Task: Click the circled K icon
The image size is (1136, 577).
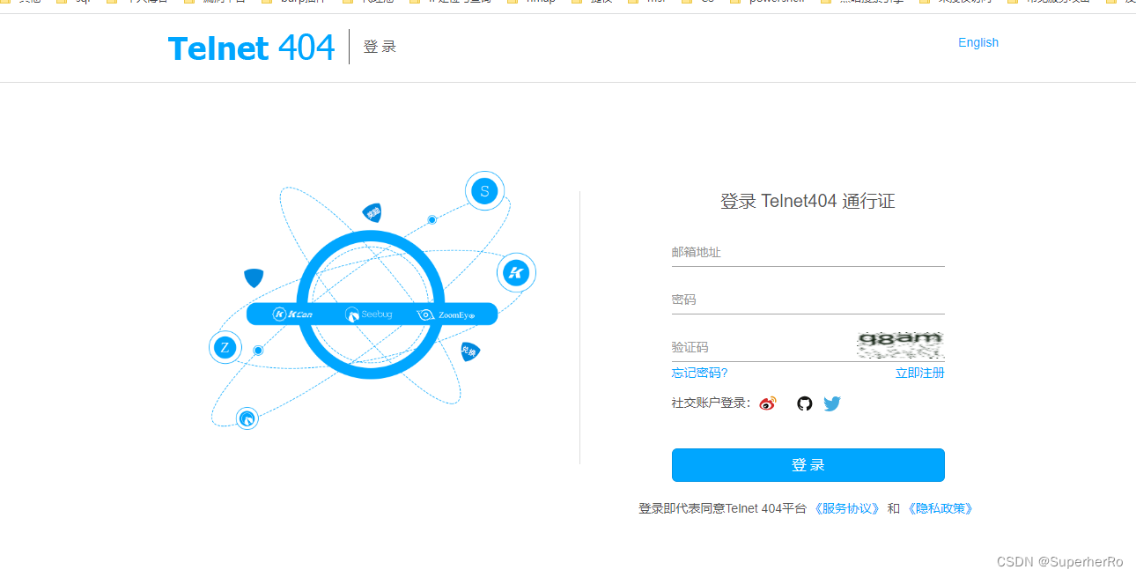Action: [516, 272]
